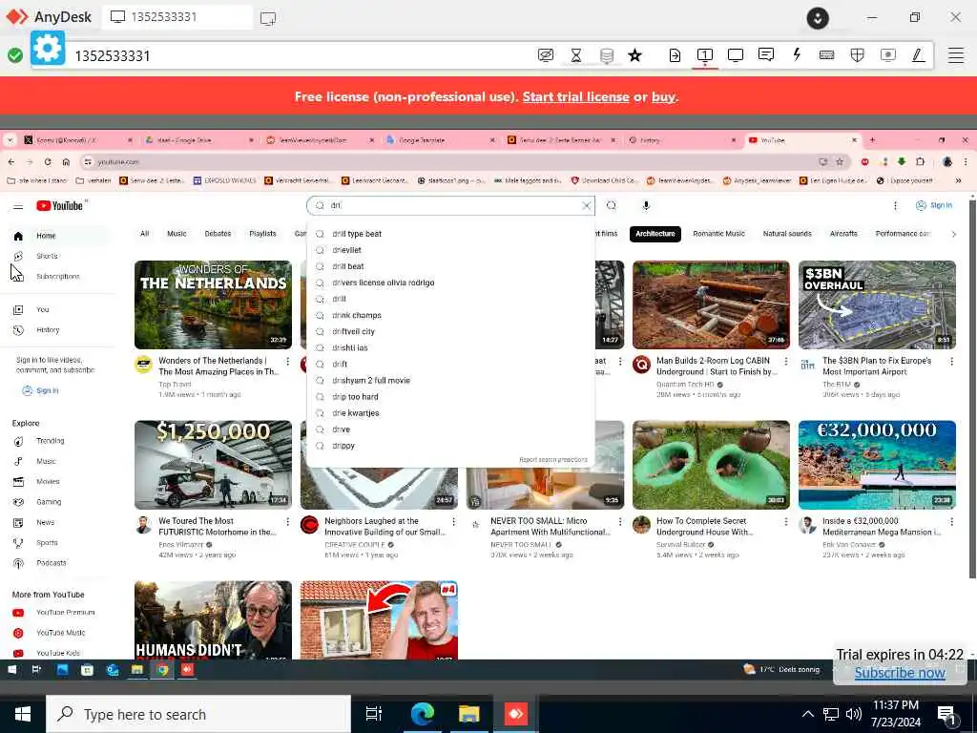Open Subscriptions in YouTube sidebar
977x733 pixels.
(x=57, y=276)
